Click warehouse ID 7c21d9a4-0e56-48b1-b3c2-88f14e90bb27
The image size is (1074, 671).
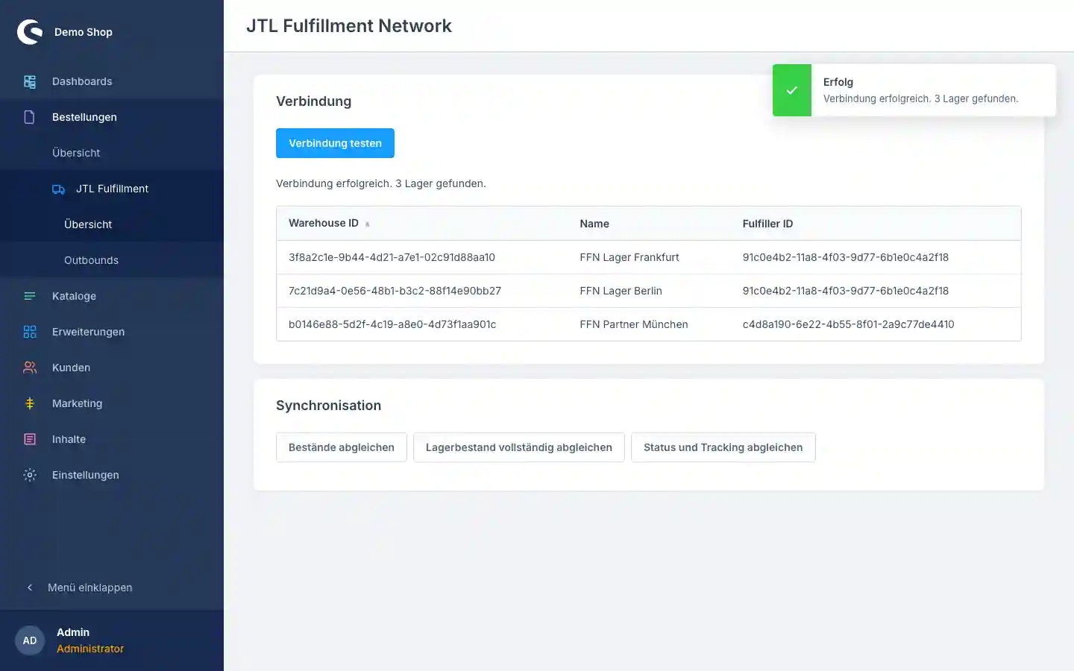[395, 291]
